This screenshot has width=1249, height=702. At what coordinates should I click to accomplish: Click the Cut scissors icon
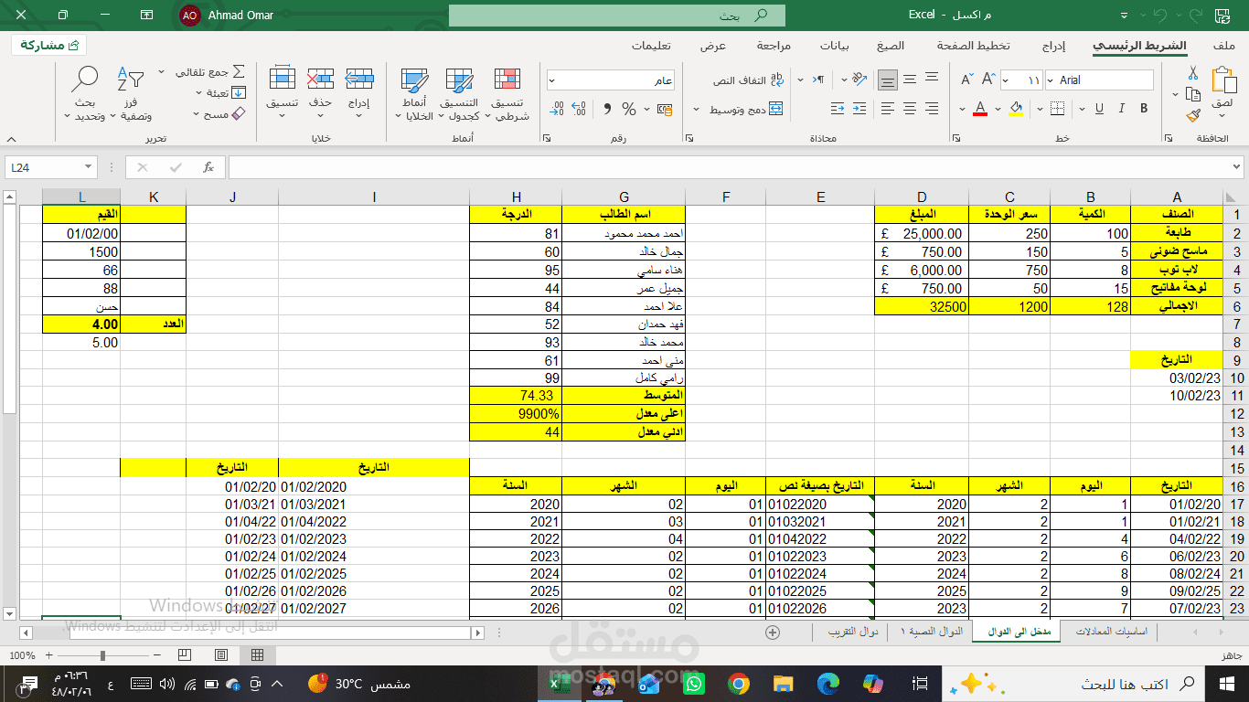[x=1192, y=73]
